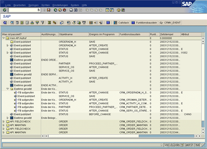Screen dimensions: 207x149
Task: Open the Liste menu
Action: (8, 5)
